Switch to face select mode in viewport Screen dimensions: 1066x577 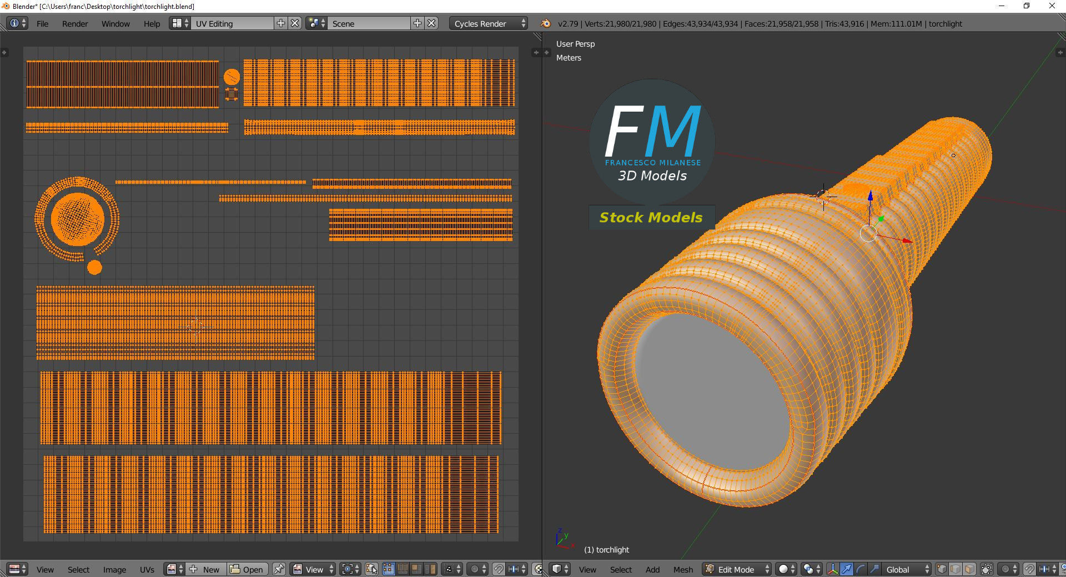coord(969,569)
